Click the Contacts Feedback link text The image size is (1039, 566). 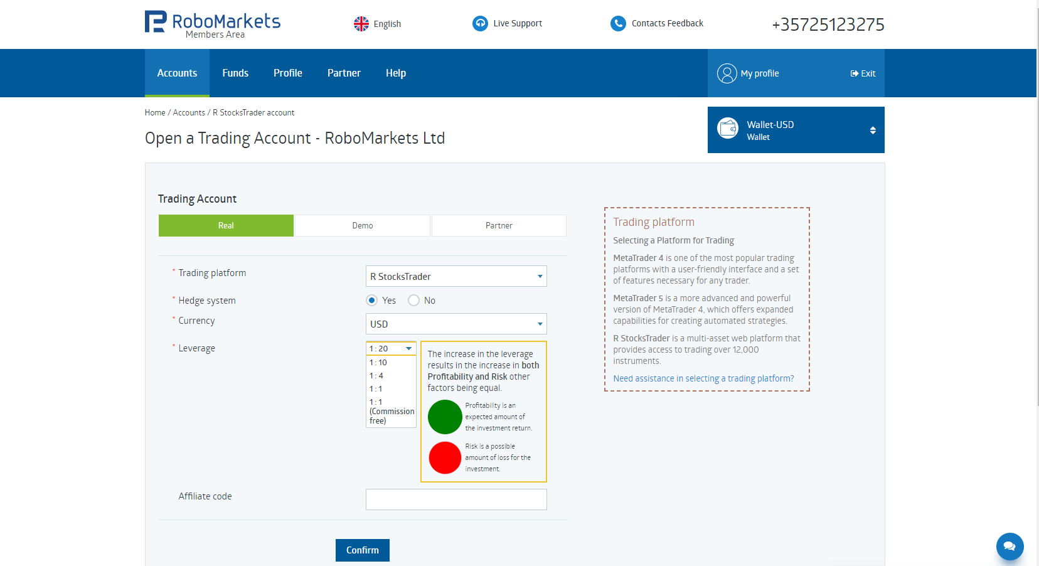coord(668,23)
